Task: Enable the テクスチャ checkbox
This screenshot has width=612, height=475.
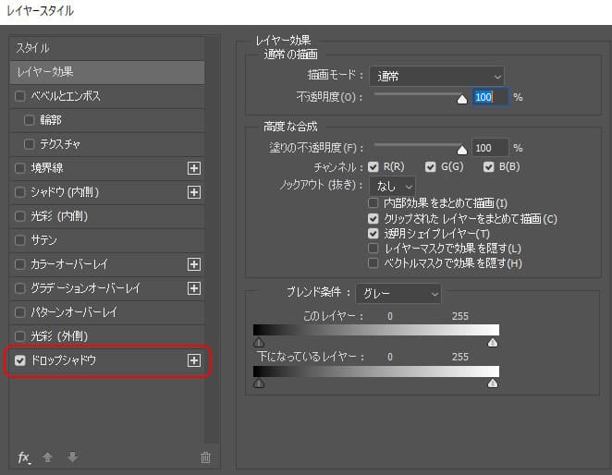Action: [30, 144]
